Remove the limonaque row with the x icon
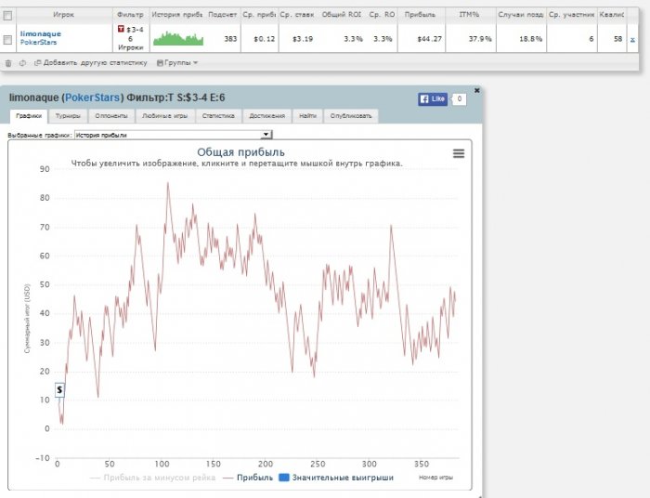Image resolution: width=650 pixels, height=498 pixels. (632, 39)
